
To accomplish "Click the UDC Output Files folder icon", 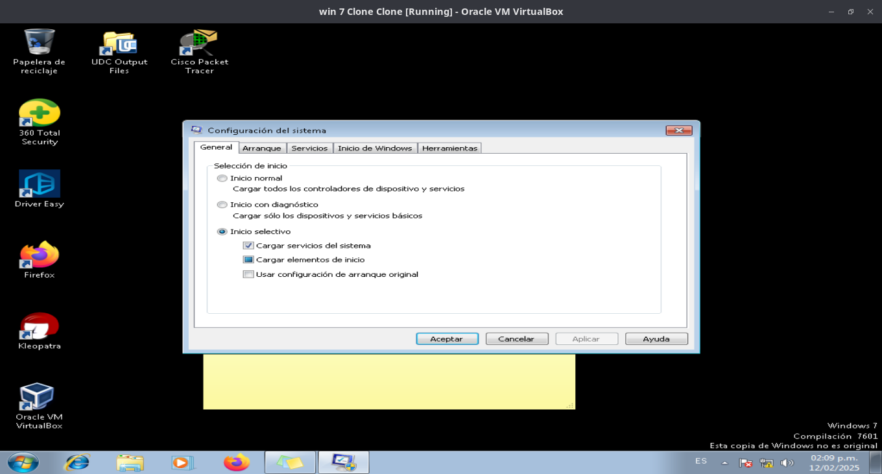I will point(119,43).
